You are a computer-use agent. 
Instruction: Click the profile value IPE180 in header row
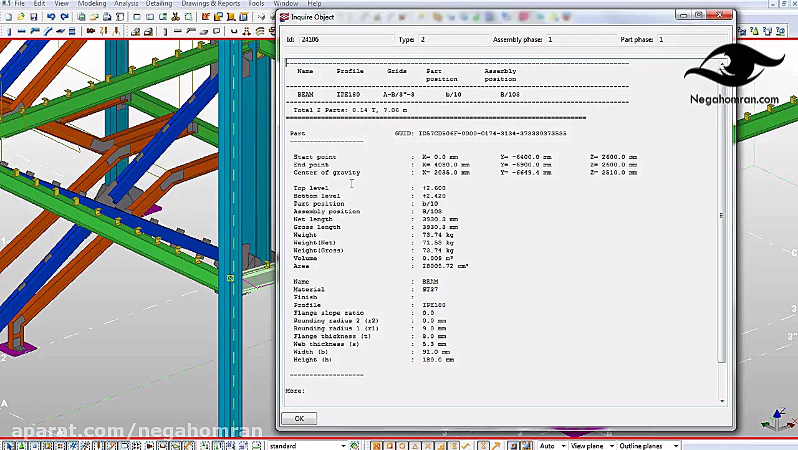[348, 95]
